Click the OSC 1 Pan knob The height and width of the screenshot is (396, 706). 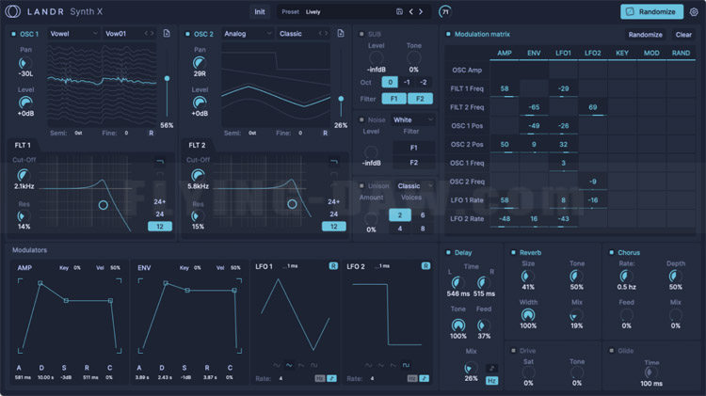point(25,63)
